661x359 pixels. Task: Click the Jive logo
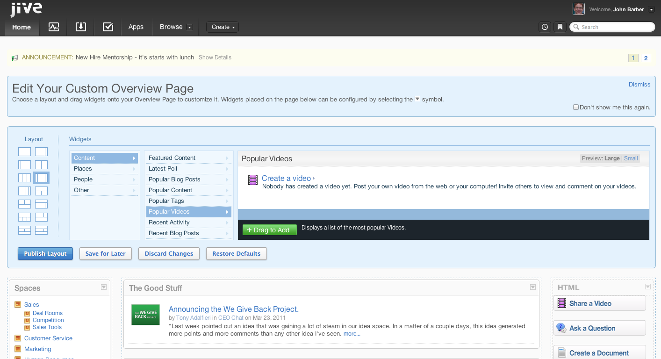pos(26,9)
